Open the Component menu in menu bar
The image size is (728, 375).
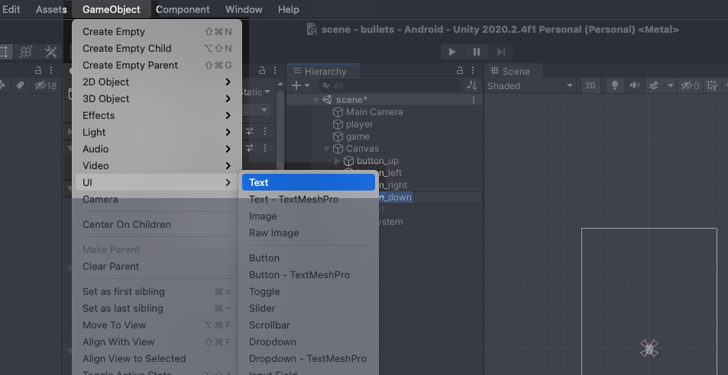(183, 9)
